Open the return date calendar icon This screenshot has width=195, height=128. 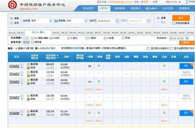click(148, 21)
